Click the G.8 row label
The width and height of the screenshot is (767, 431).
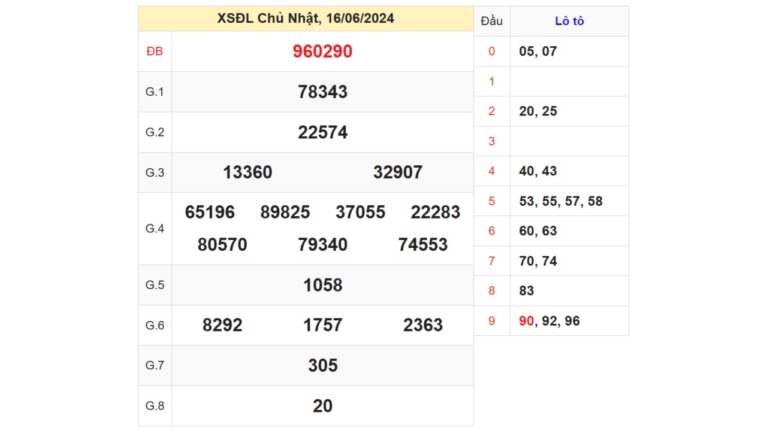[x=155, y=406]
